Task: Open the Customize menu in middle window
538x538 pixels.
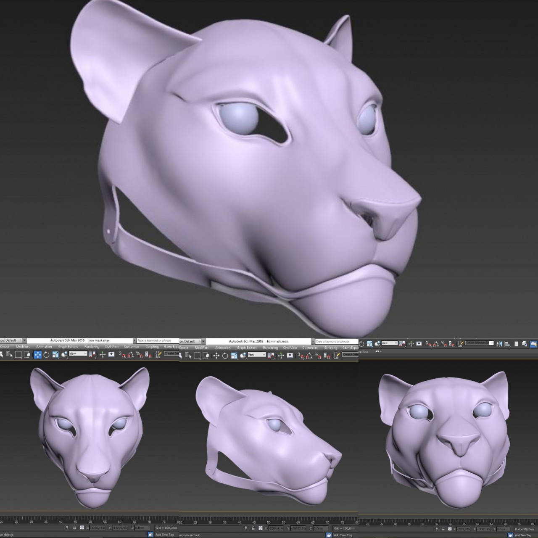Action: 310,348
